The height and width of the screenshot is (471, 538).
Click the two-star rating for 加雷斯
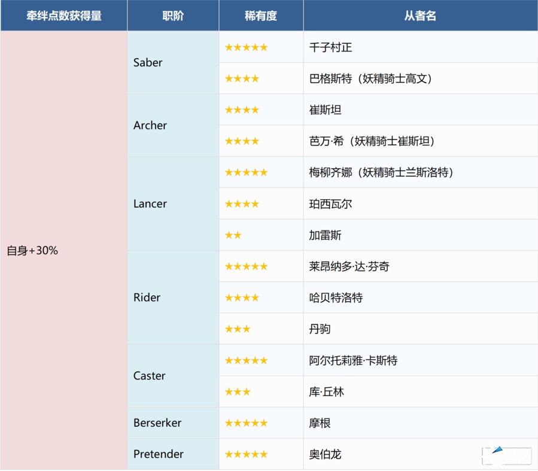point(233,235)
